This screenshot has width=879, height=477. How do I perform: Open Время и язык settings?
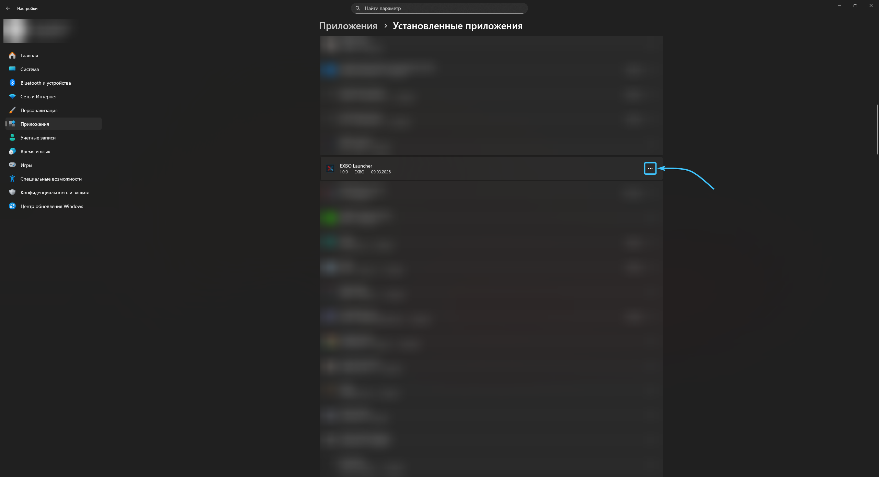(x=35, y=151)
